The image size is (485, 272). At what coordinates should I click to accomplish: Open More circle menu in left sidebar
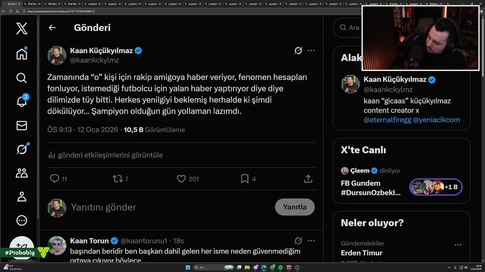pyautogui.click(x=22, y=220)
